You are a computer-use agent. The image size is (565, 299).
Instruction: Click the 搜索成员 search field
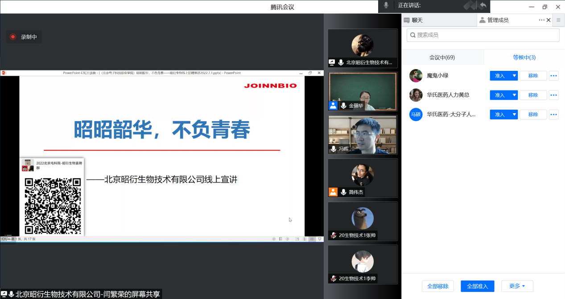483,35
